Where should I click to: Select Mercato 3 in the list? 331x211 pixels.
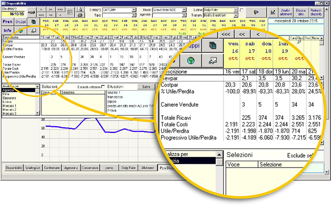19,114
